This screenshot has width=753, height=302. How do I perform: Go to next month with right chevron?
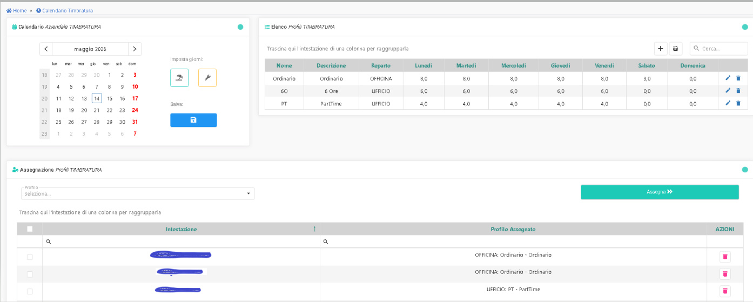click(135, 49)
